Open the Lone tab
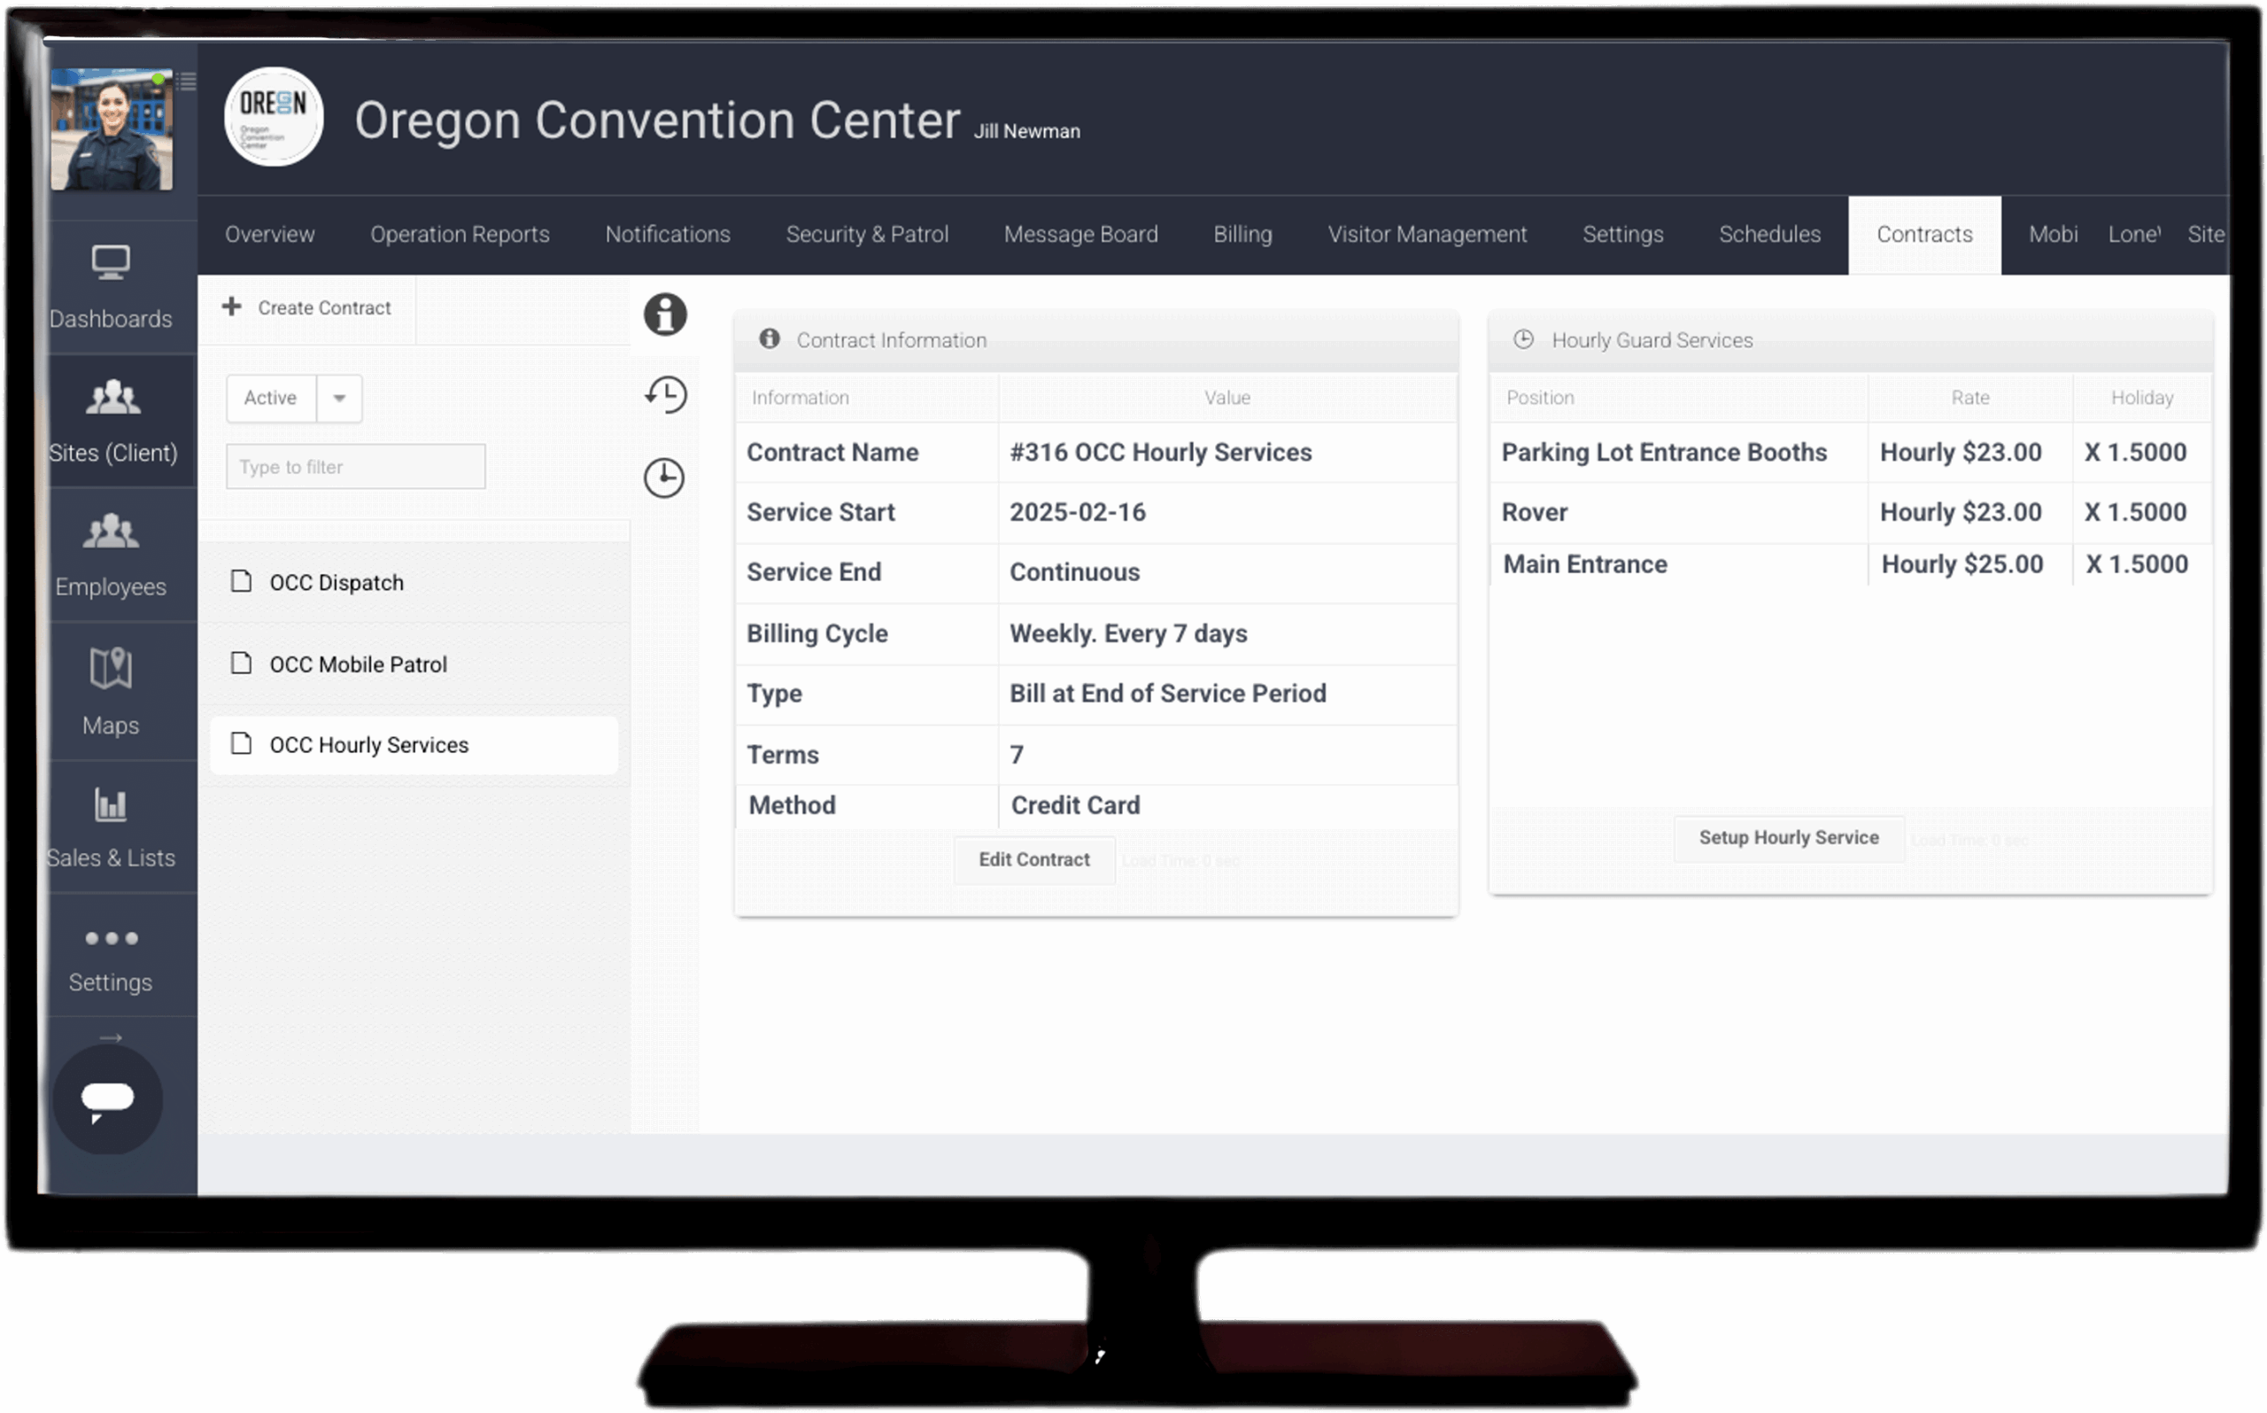Image resolution: width=2267 pixels, height=1413 pixels. (x=2134, y=235)
